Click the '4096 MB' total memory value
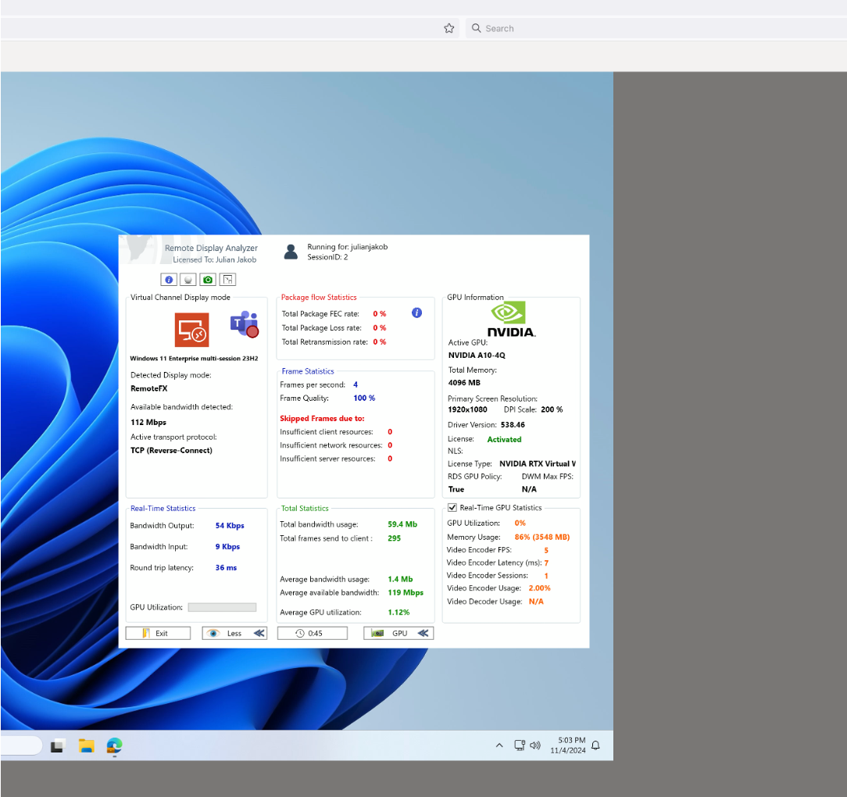 (x=464, y=383)
